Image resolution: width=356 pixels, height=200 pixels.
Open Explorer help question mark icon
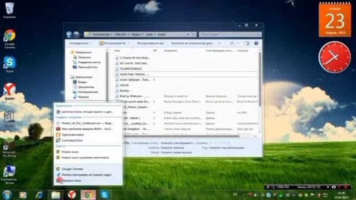256,43
